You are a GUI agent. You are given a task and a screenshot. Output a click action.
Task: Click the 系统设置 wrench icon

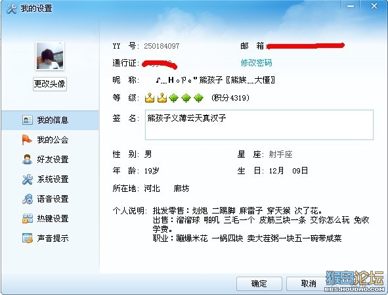tap(27, 179)
